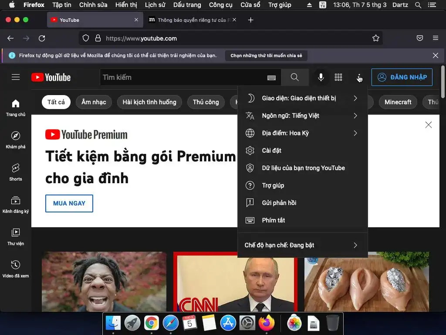Click the tracking protection shield icon
Image resolution: width=446 pixels, height=335 pixels.
point(86,38)
